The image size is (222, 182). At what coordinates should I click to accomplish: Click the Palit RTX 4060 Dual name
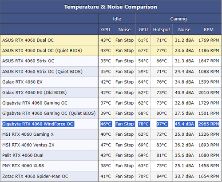(23, 155)
